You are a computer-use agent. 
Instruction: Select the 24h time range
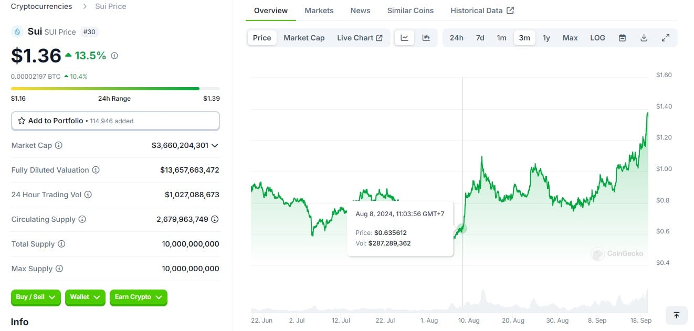(456, 38)
